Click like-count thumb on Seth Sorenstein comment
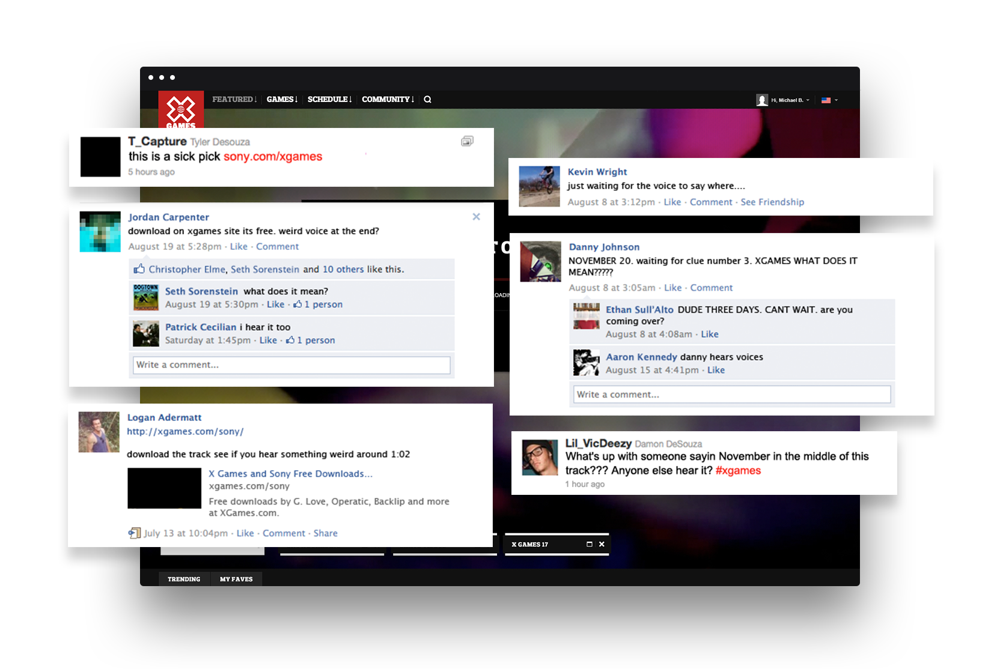1000x669 pixels. coord(297,304)
